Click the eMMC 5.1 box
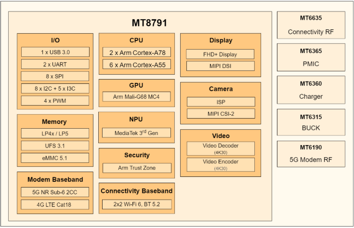This screenshot has width=354, height=228. (x=55, y=158)
